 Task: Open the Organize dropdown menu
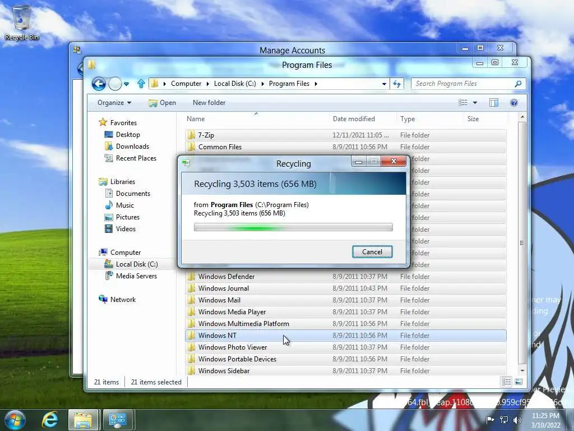click(114, 103)
